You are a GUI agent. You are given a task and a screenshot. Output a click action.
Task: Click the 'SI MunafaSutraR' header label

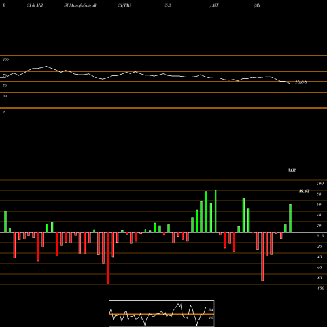pyautogui.click(x=80, y=5)
